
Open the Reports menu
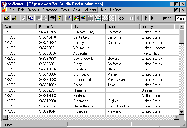(x=33, y=10)
